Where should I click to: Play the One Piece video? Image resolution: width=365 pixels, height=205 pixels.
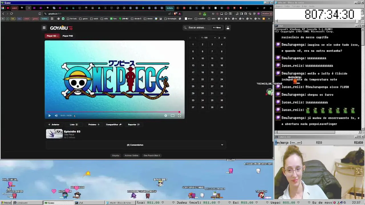[x=50, y=116]
